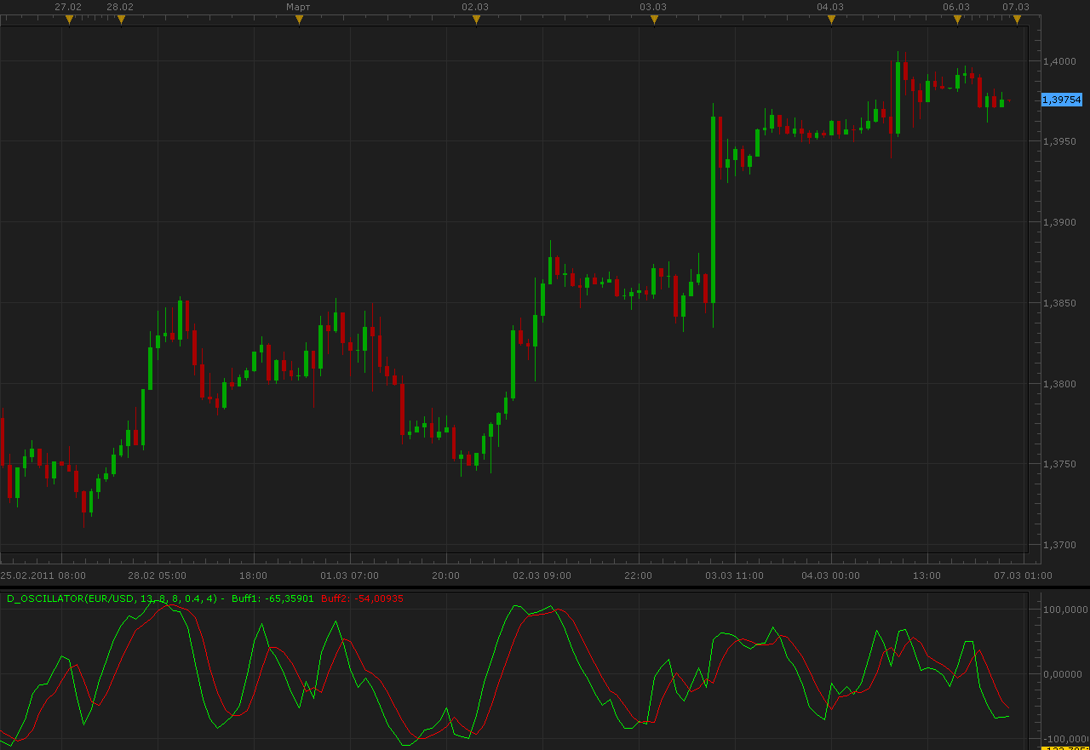Click the 28.02 05:00 time axis label
Image resolution: width=1090 pixels, height=750 pixels.
pos(158,575)
